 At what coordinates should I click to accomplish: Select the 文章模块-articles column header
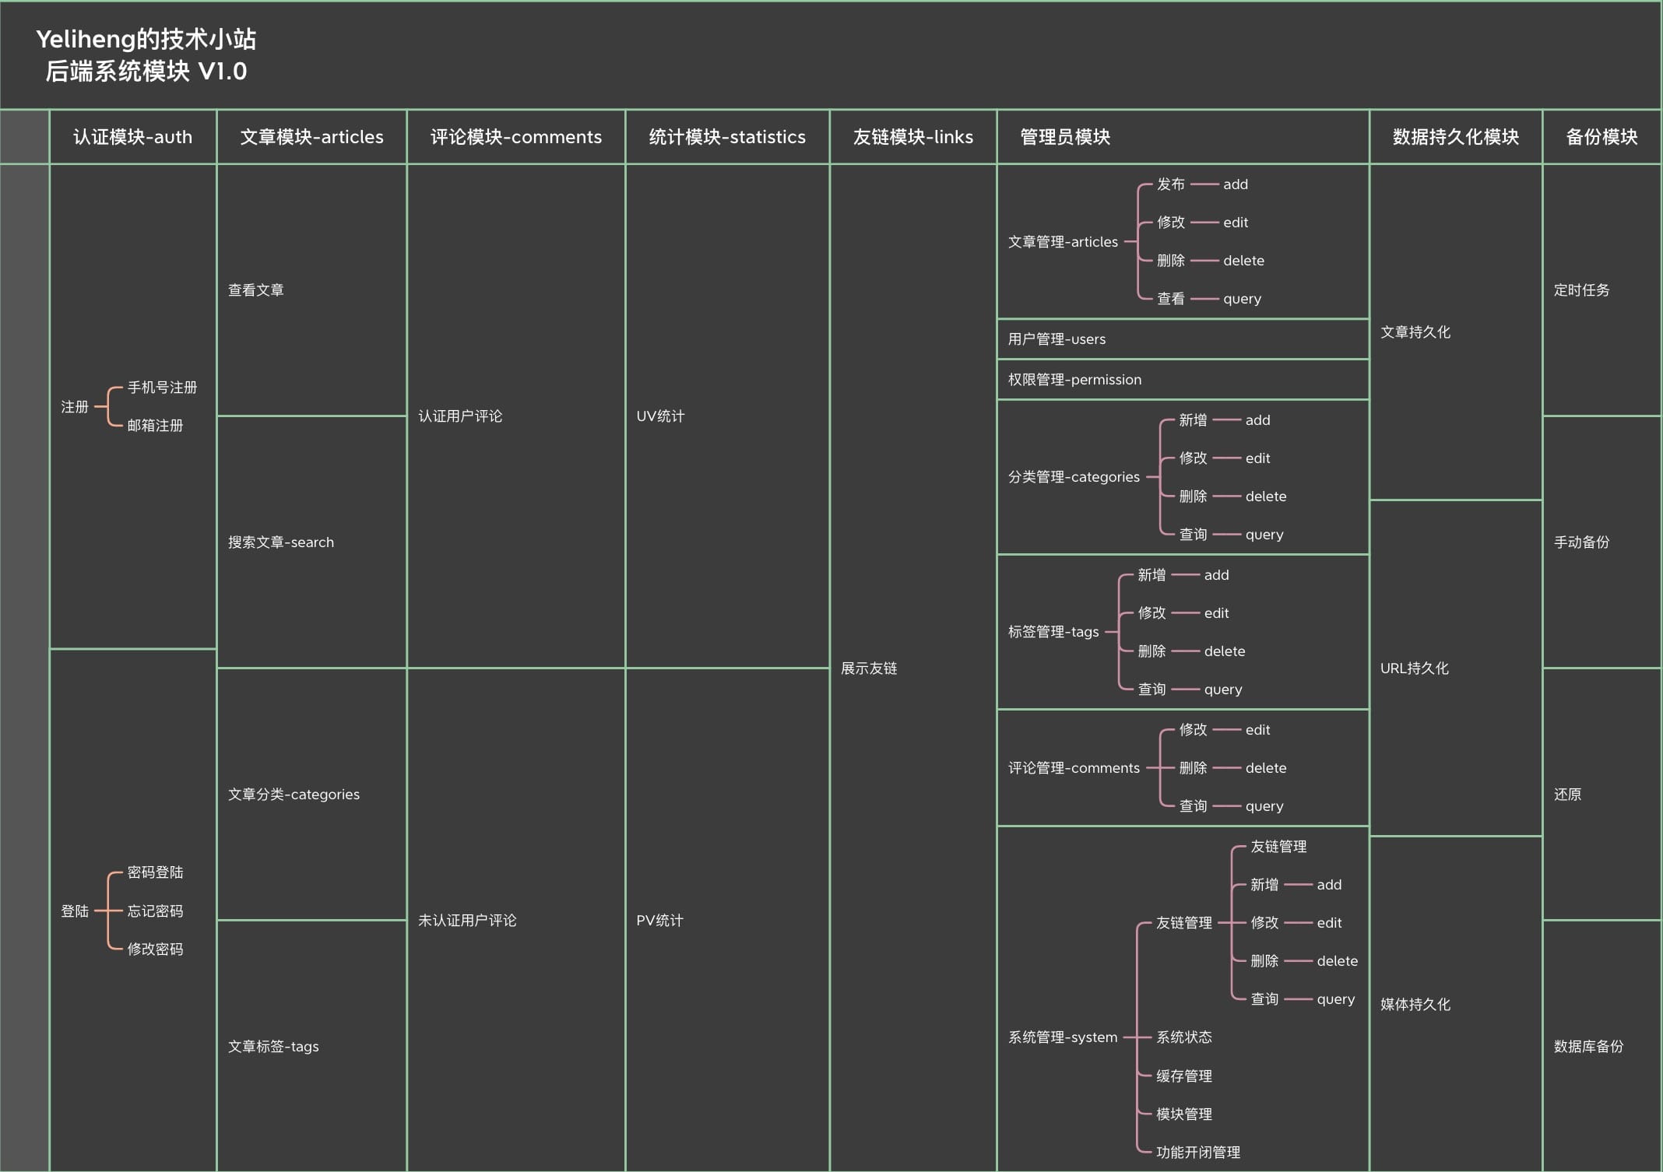pyautogui.click(x=311, y=137)
